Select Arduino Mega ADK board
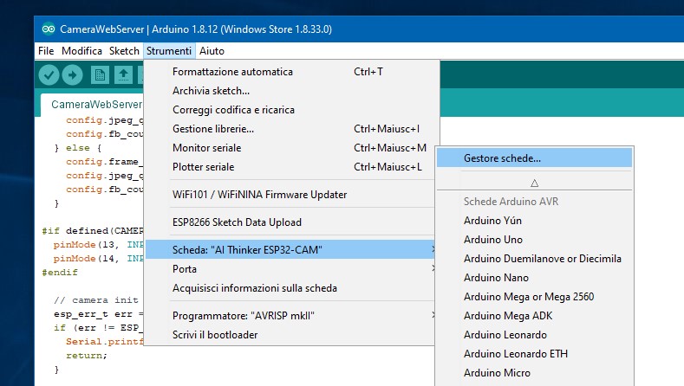The height and width of the screenshot is (386, 684). (x=534, y=316)
